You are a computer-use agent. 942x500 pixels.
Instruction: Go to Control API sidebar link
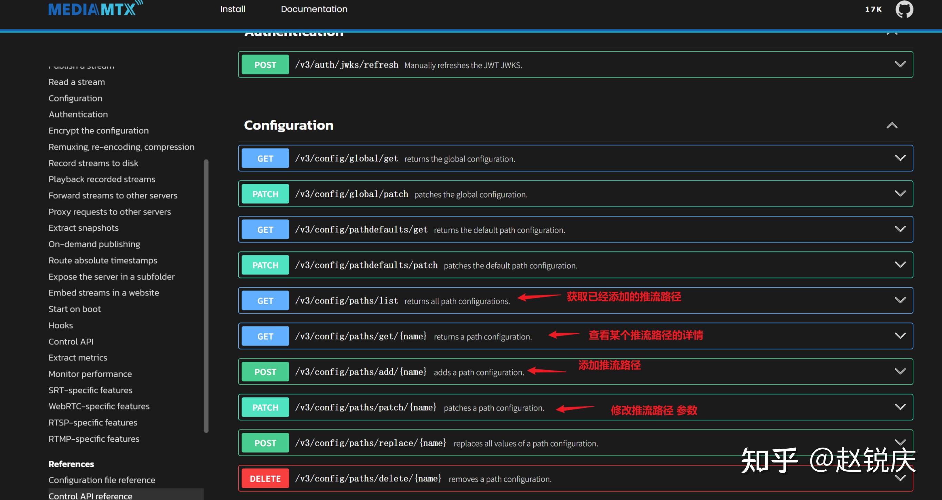point(71,341)
